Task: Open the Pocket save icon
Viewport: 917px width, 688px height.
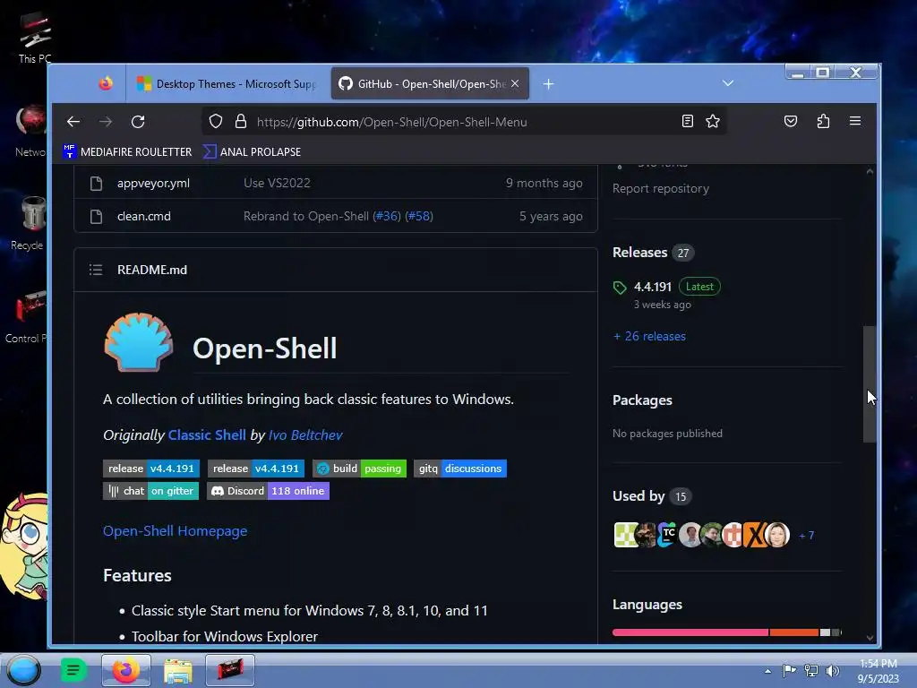Action: (x=790, y=121)
